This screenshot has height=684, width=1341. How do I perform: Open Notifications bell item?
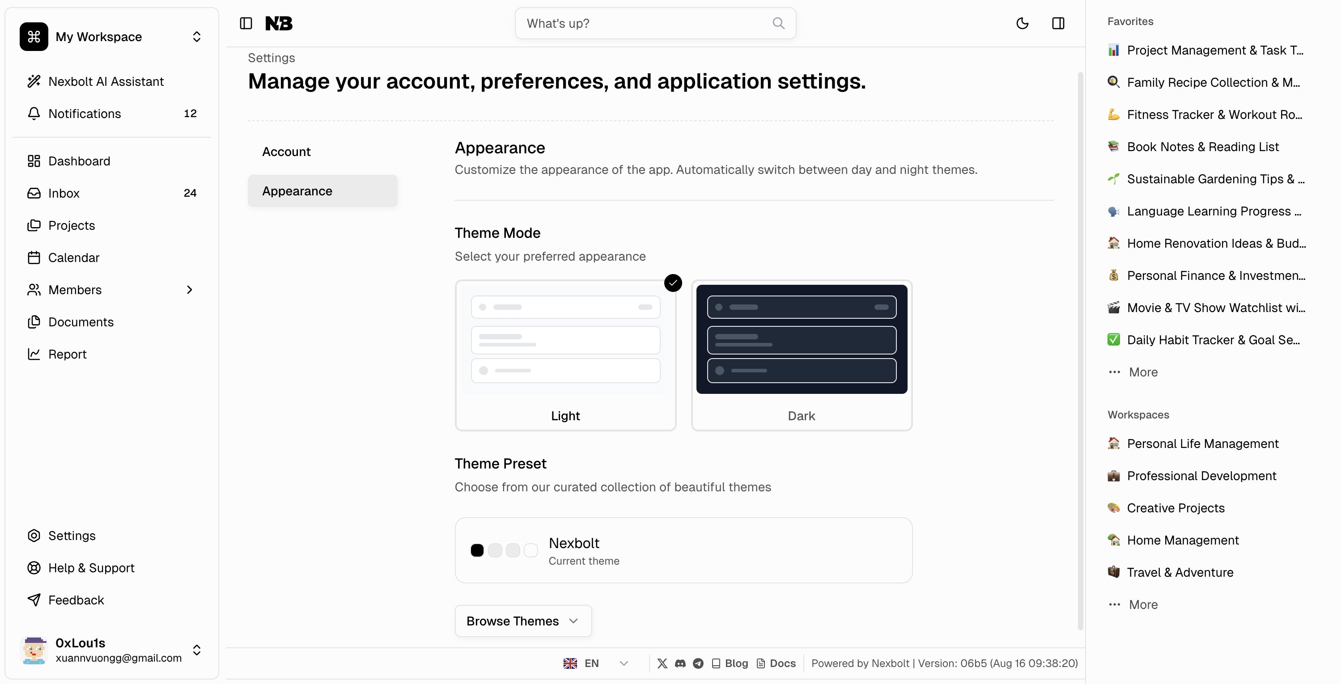[x=85, y=114]
